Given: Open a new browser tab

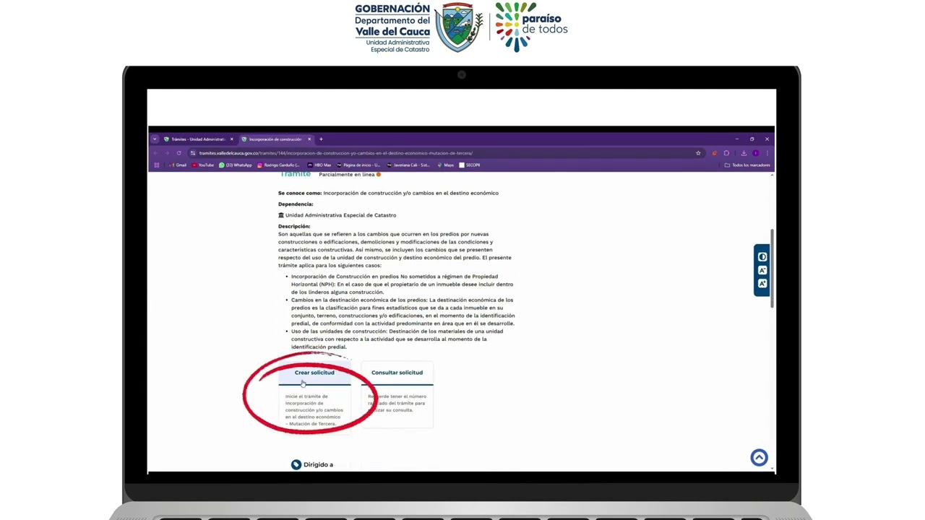Looking at the screenshot, I should point(321,139).
